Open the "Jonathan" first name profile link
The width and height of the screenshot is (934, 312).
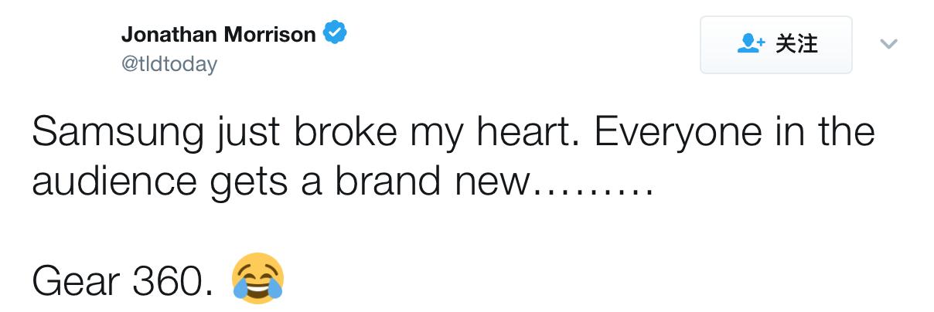click(169, 35)
